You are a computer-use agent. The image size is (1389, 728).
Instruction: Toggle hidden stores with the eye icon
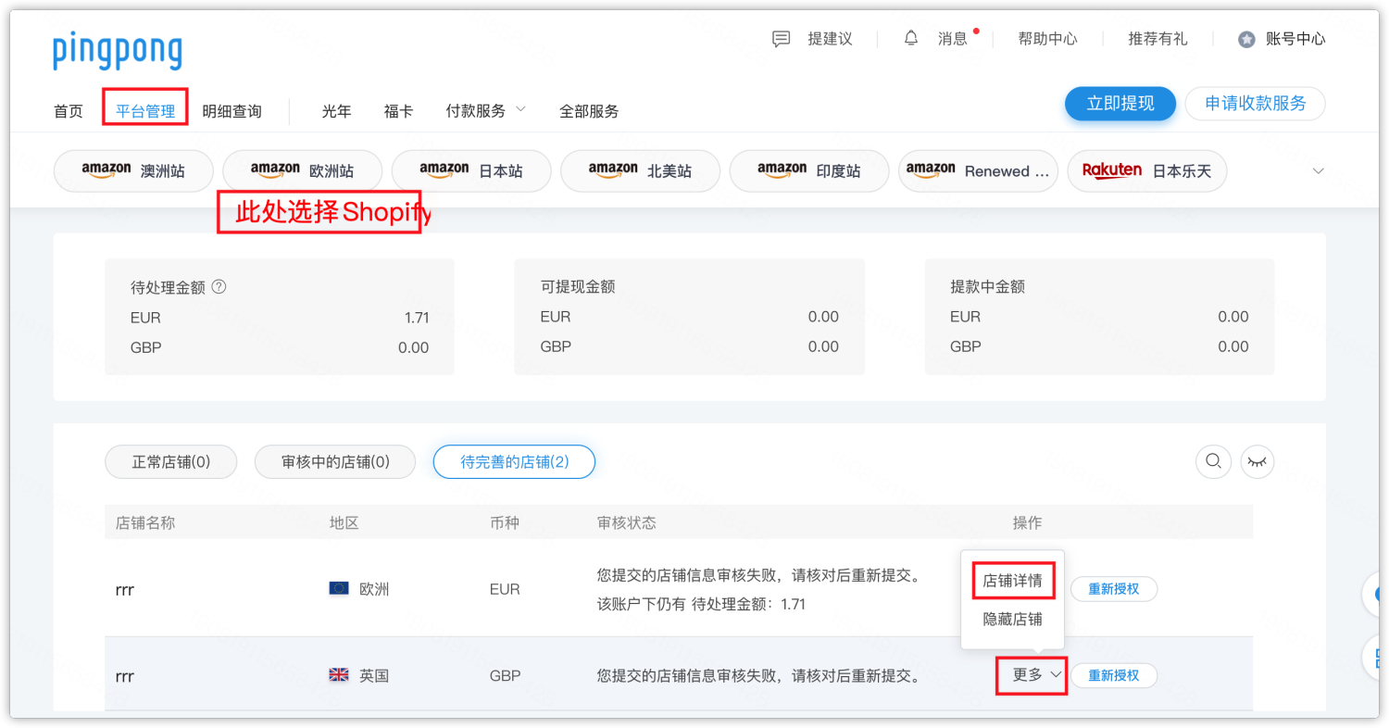click(x=1257, y=461)
